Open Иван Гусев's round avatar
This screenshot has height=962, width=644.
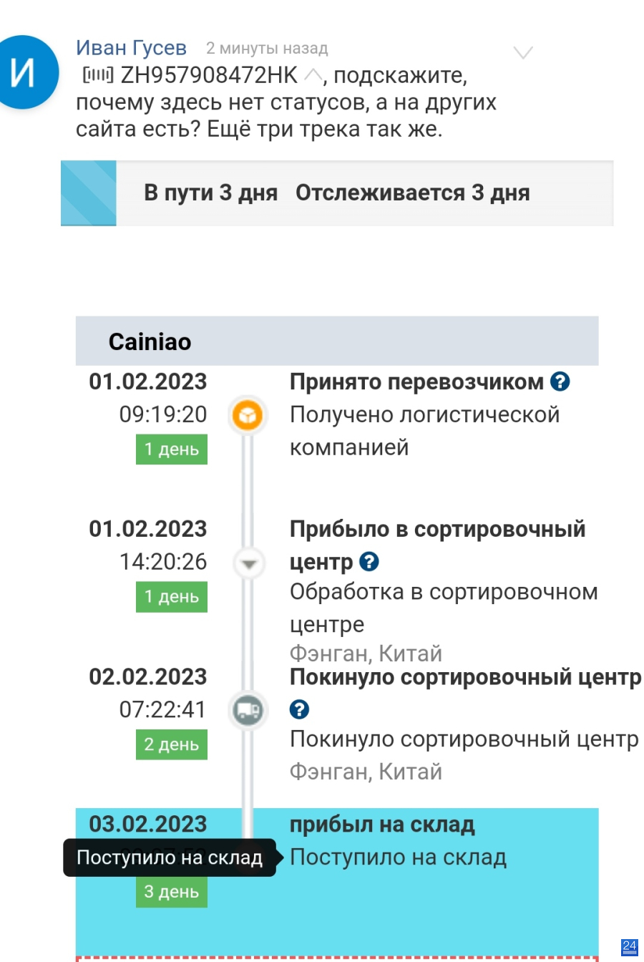(x=27, y=72)
